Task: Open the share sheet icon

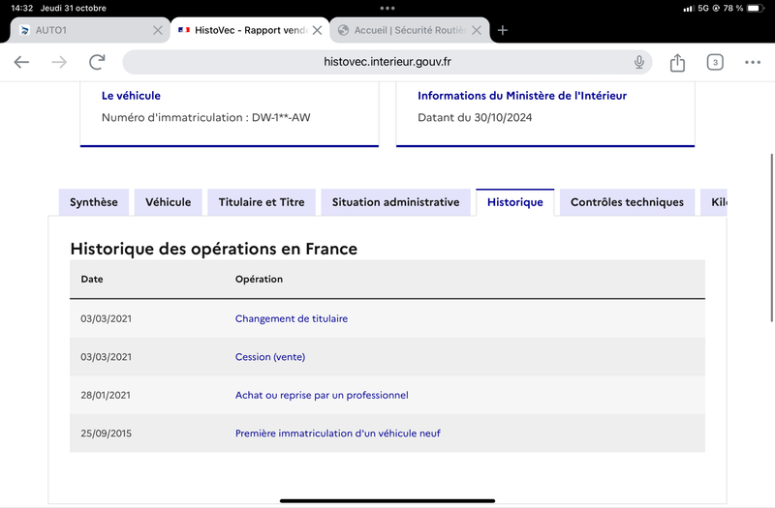Action: 677,62
